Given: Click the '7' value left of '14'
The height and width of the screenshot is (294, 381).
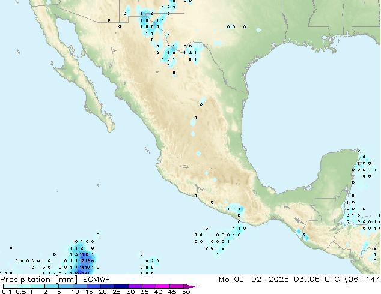Looking at the screenshot, I should (x=76, y=268).
